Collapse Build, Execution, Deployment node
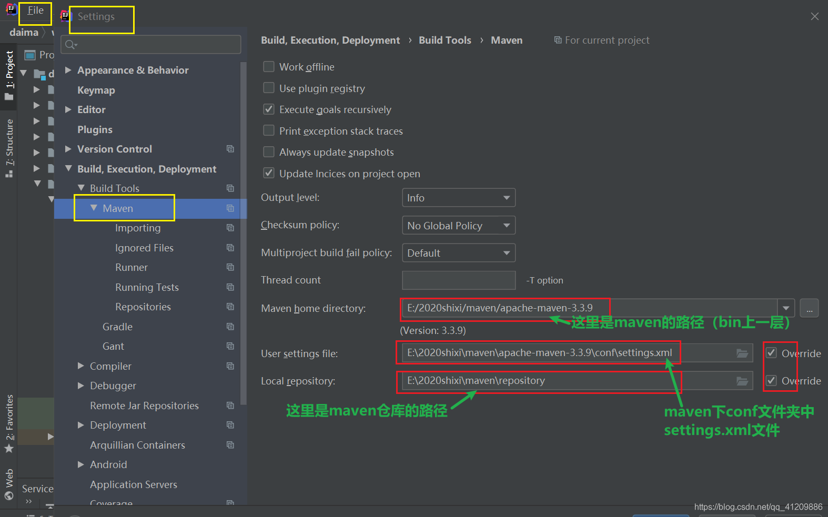 [x=68, y=168]
